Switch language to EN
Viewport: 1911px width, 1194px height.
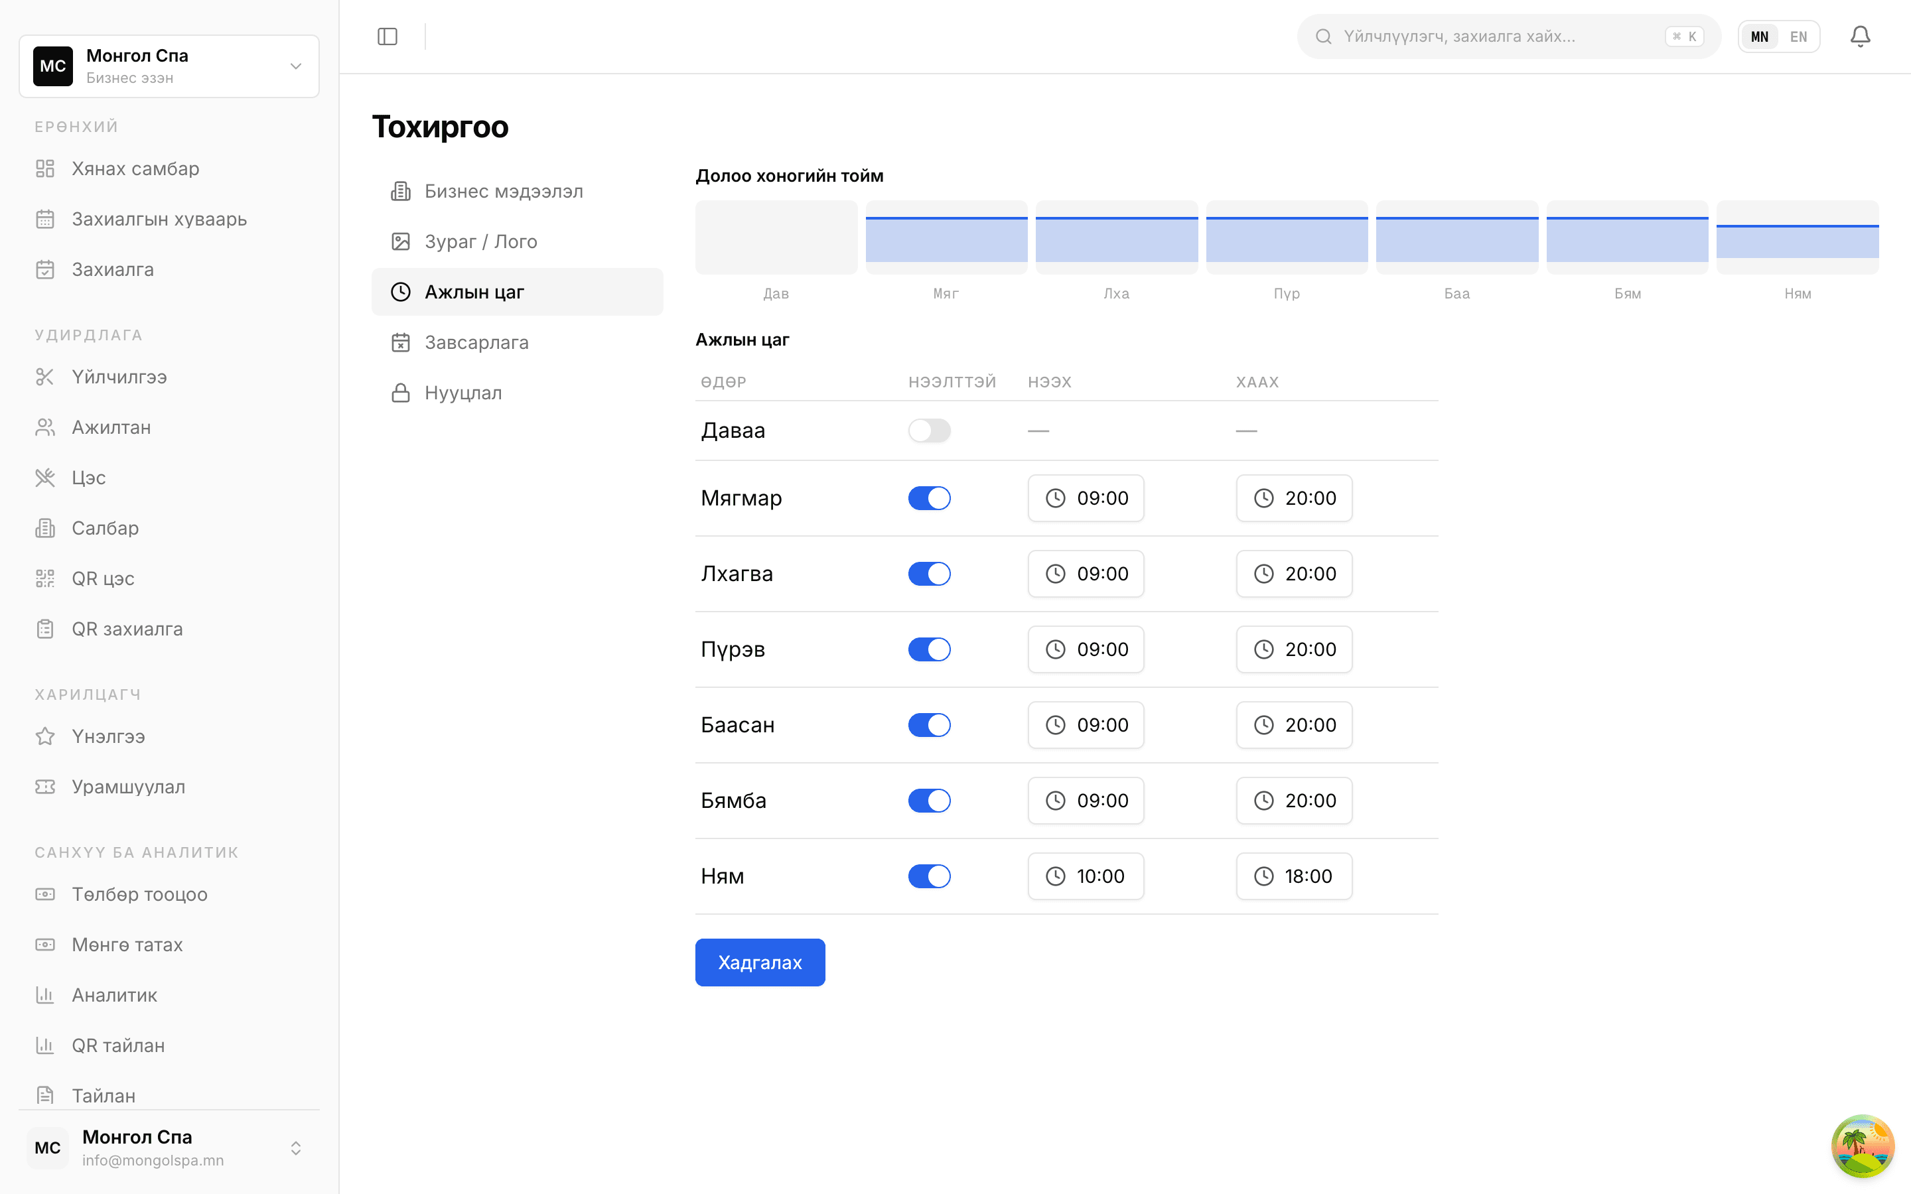pyautogui.click(x=1798, y=36)
